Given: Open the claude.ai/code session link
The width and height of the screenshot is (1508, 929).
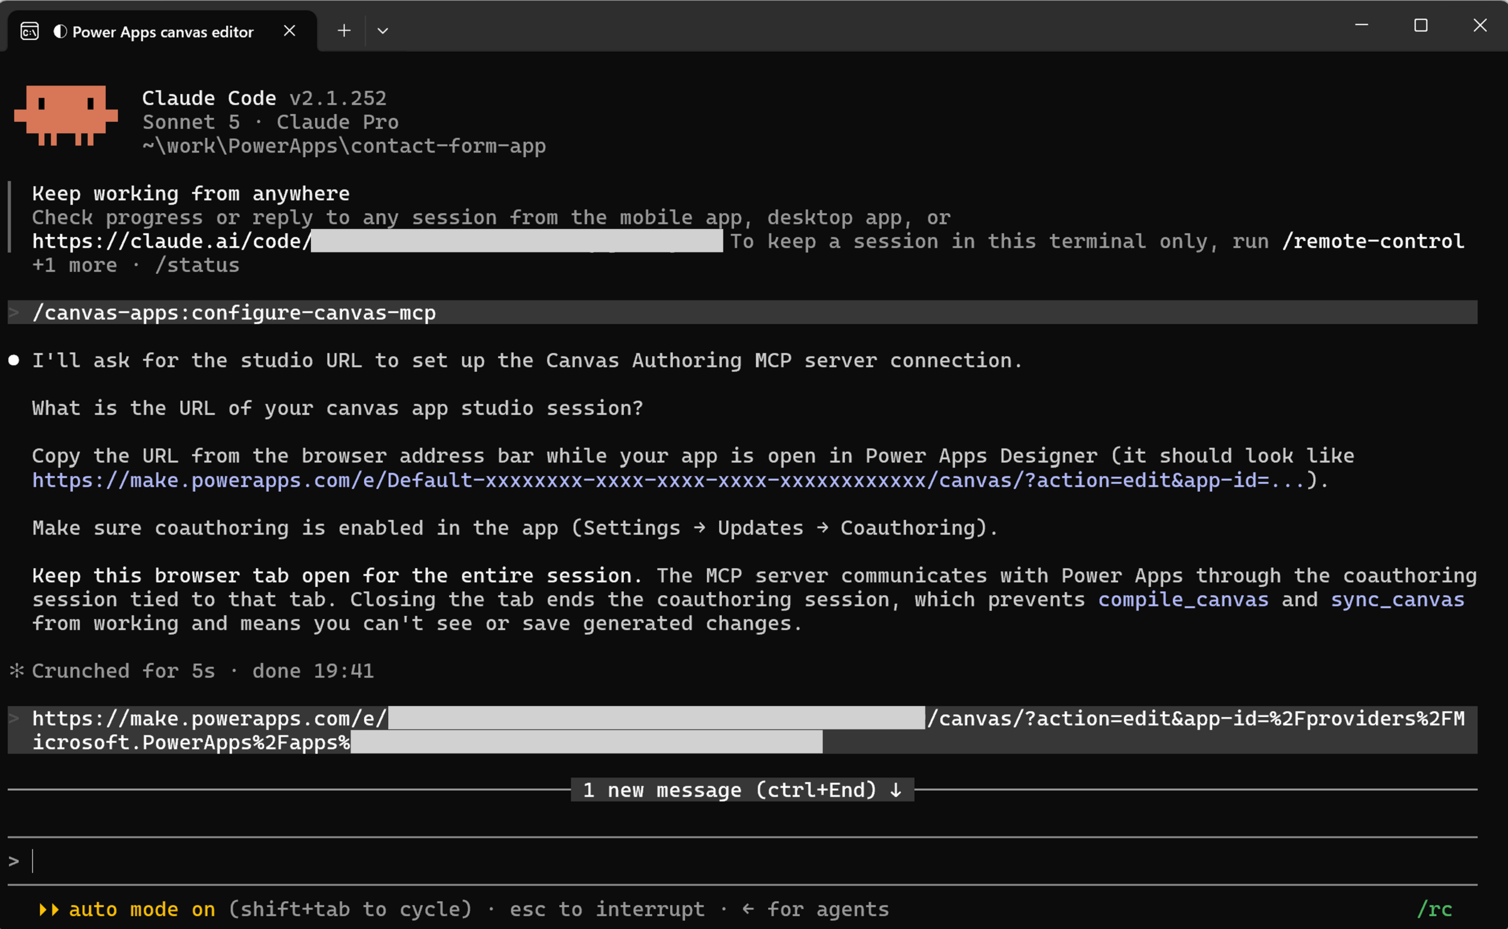Looking at the screenshot, I should (377, 241).
